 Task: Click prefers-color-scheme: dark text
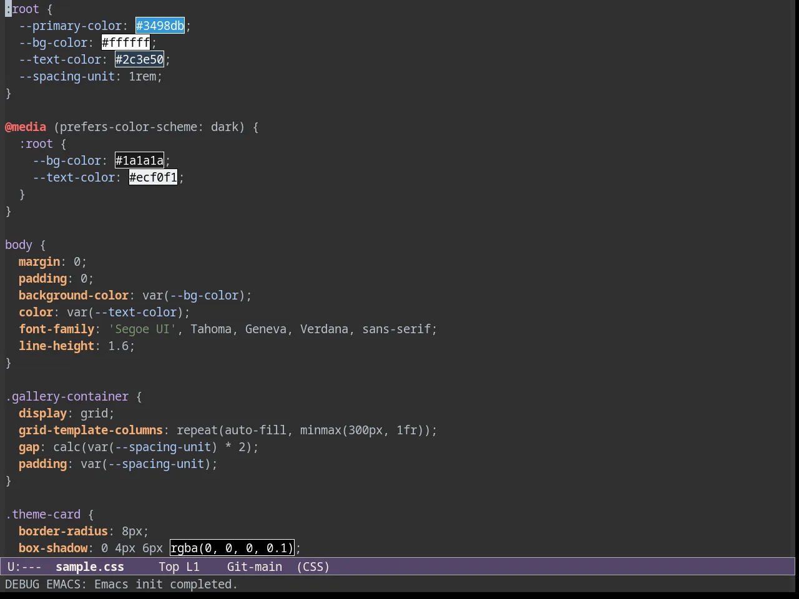point(149,127)
